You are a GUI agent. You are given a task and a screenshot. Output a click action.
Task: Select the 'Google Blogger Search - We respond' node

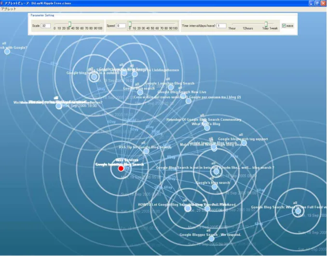(211, 239)
